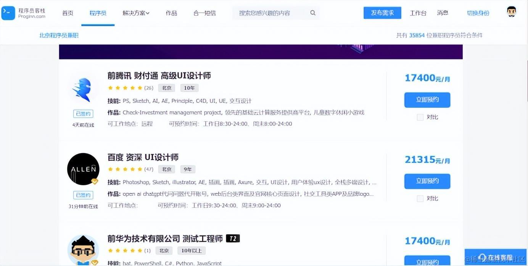The image size is (528, 266).
Task: Click the star rating of 前华为 engineer
Action: coord(125,251)
